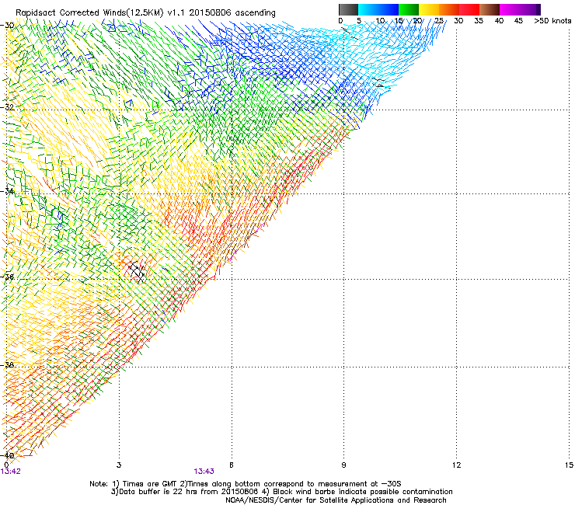The image size is (575, 505).
Task: Click the gray 0-5 knots color swatch
Action: (348, 9)
